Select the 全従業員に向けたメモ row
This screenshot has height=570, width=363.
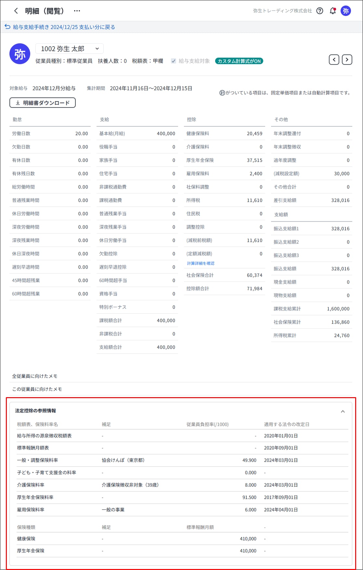[x=35, y=376]
